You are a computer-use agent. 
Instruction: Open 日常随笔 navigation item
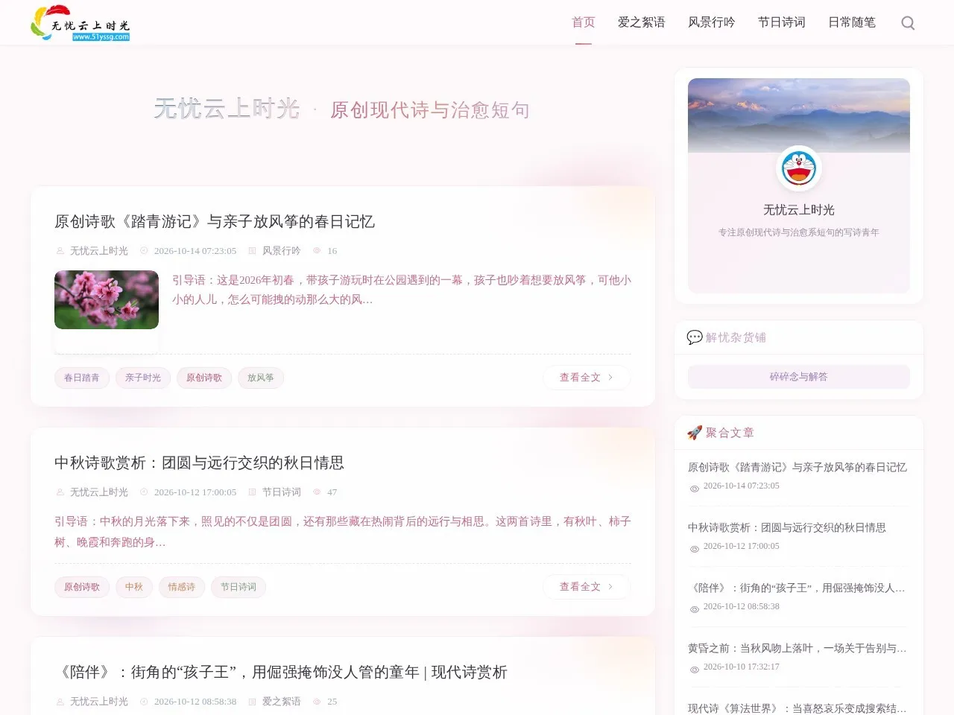[852, 22]
